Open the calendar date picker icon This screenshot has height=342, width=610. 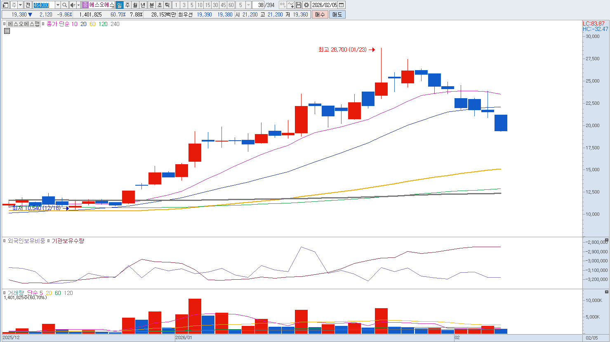[x=342, y=5]
